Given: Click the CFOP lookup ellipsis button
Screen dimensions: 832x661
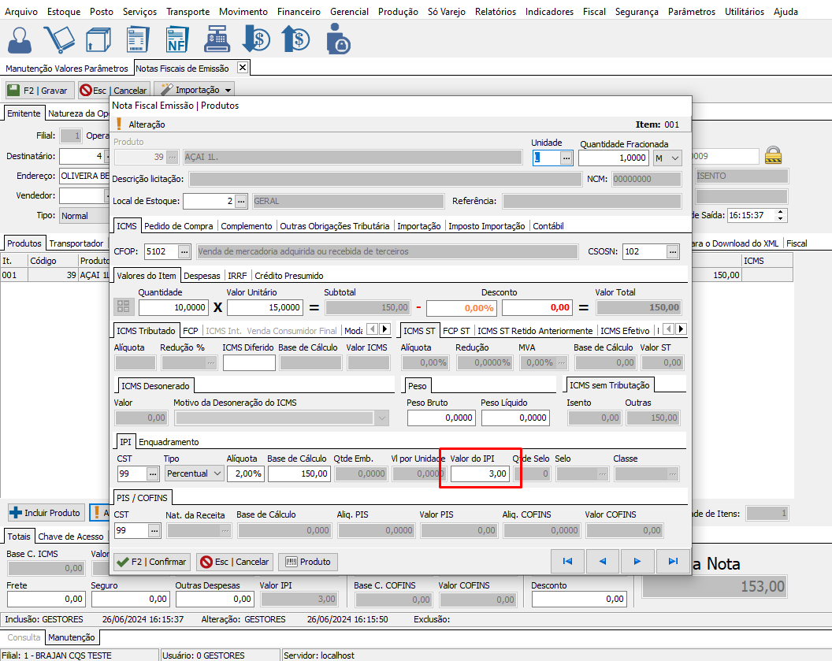Looking at the screenshot, I should tap(184, 251).
